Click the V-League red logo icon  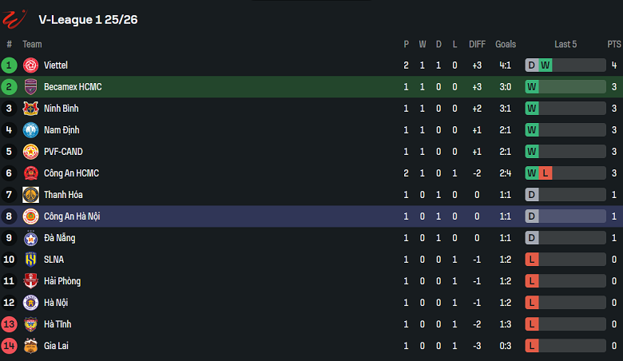click(x=14, y=18)
